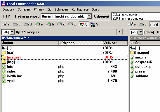
Task: Click the root directory backslash button
Action: tap(120, 32)
